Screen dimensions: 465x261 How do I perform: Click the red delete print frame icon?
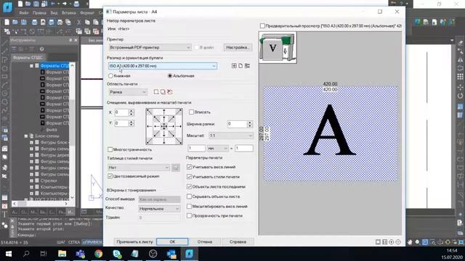169,92
